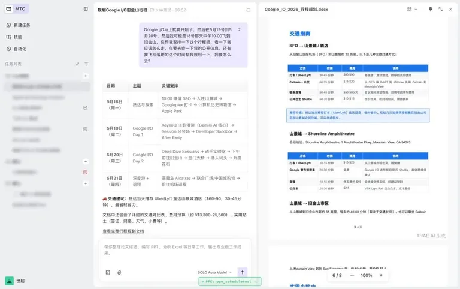Click the 5月21日 date cell in itinerary table
460x289 pixels.
pyautogui.click(x=114, y=181)
